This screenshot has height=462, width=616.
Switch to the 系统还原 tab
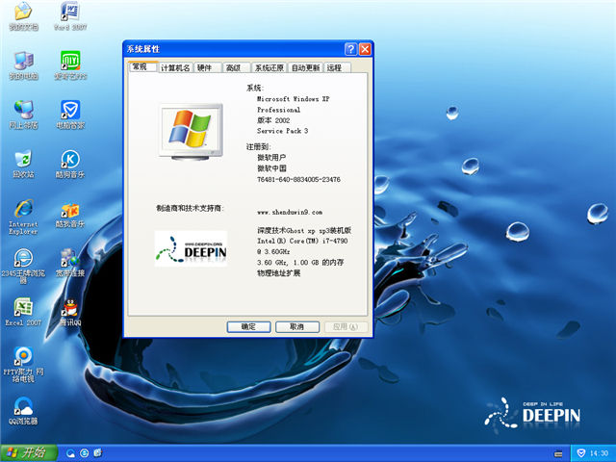269,67
